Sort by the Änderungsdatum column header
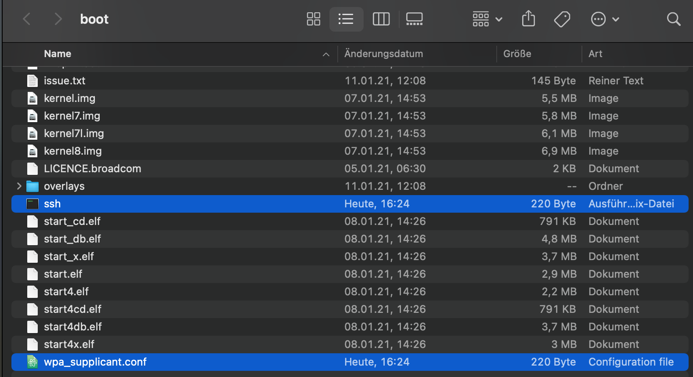The image size is (693, 377). [x=383, y=54]
